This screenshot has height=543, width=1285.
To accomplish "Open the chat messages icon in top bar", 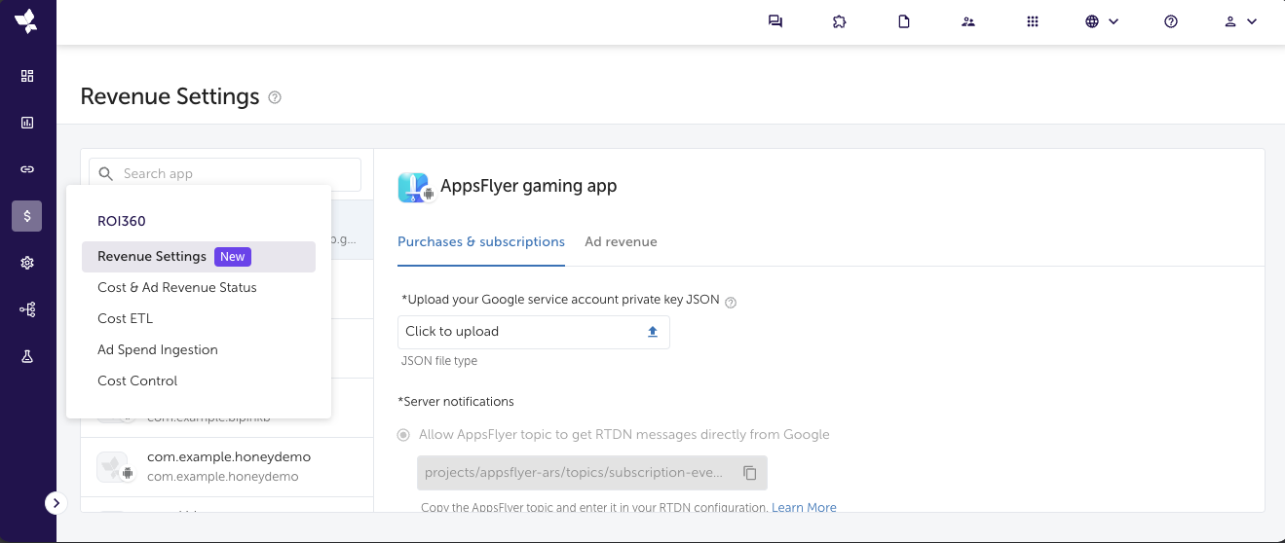I will [775, 21].
